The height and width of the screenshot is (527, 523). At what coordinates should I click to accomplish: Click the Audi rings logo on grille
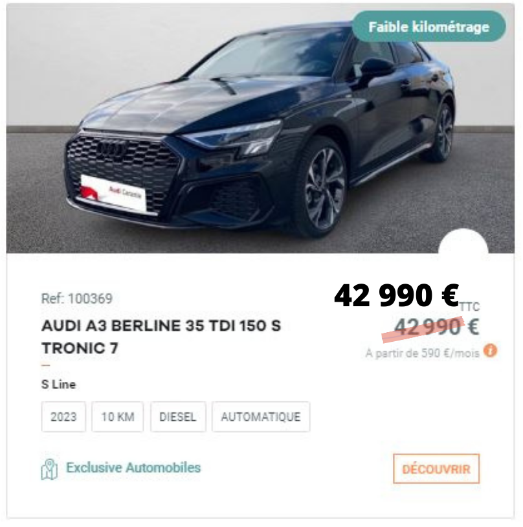[111, 149]
